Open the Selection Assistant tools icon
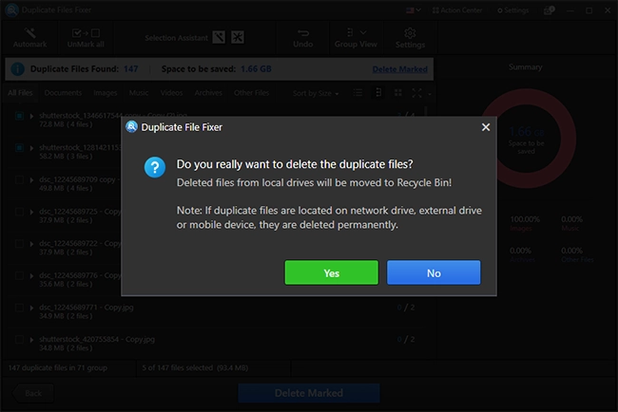The height and width of the screenshot is (412, 618). [x=238, y=37]
